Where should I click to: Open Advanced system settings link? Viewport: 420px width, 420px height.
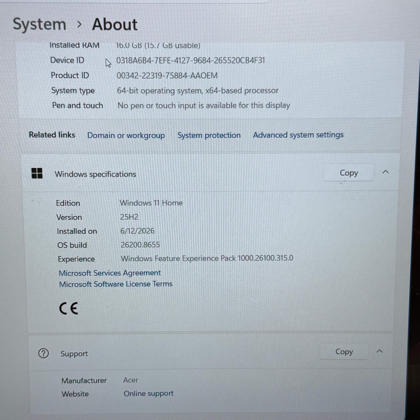point(298,135)
